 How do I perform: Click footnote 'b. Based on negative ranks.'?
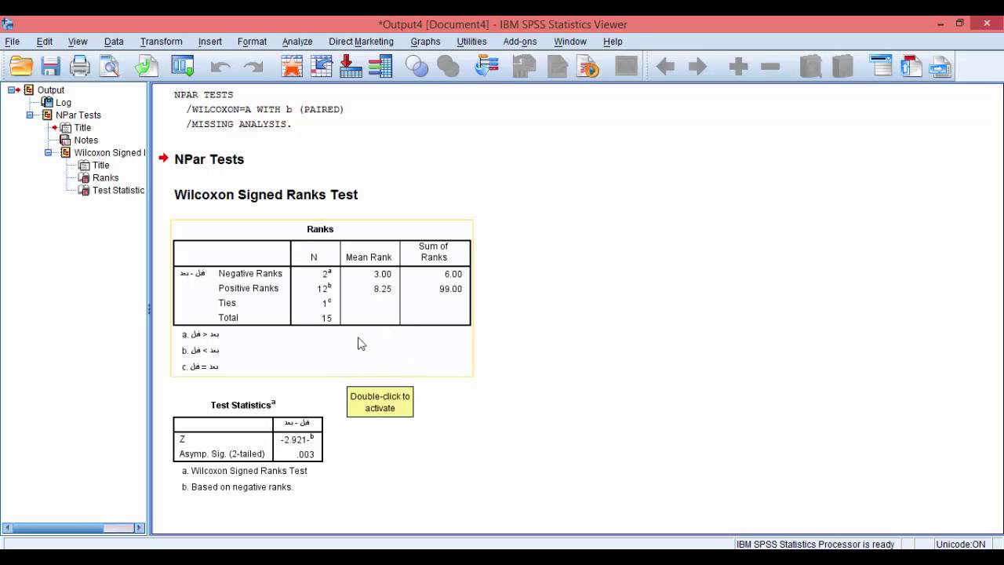238,487
